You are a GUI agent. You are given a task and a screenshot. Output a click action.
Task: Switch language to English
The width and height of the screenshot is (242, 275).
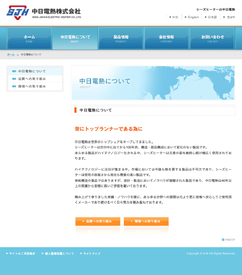click(193, 17)
